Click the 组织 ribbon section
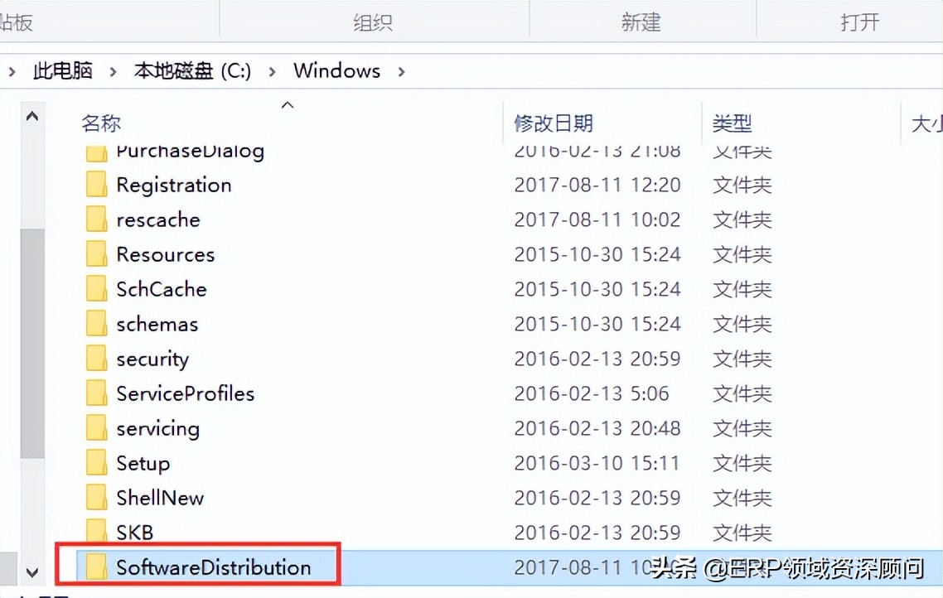The width and height of the screenshot is (943, 598). (x=374, y=22)
